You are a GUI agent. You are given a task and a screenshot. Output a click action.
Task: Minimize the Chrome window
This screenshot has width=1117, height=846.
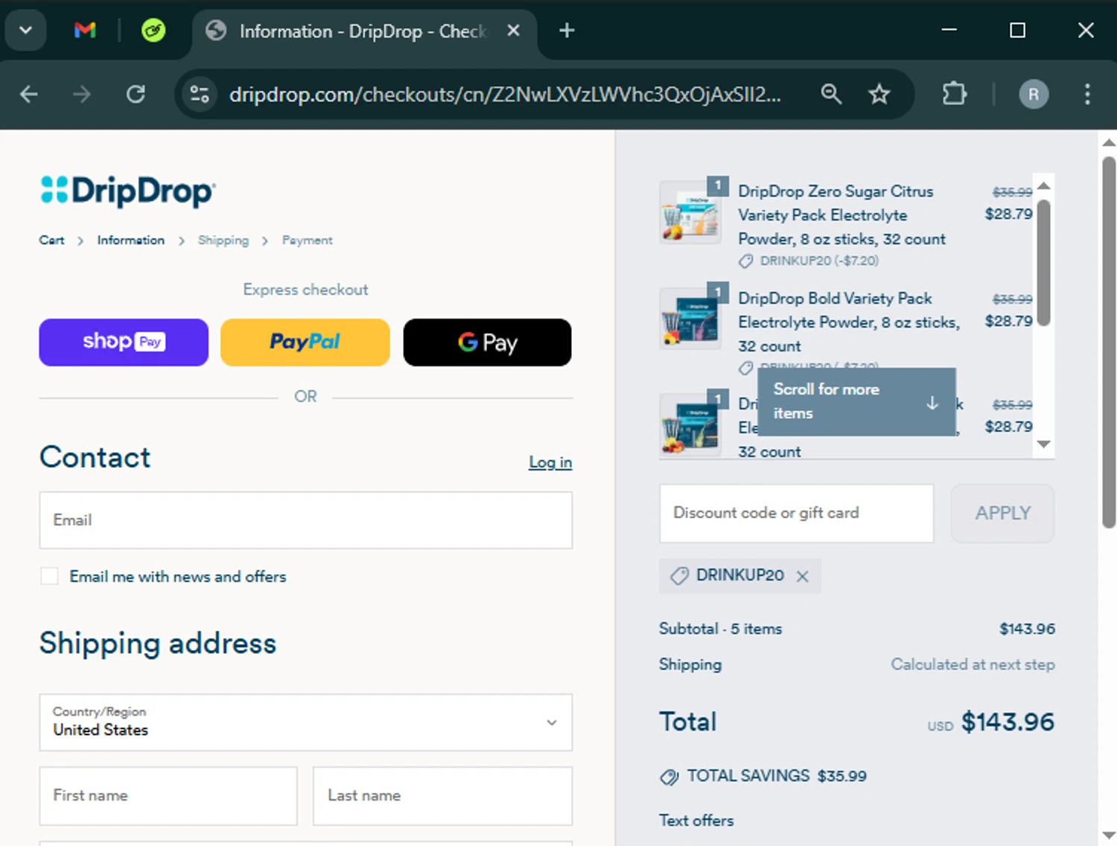coord(949,31)
